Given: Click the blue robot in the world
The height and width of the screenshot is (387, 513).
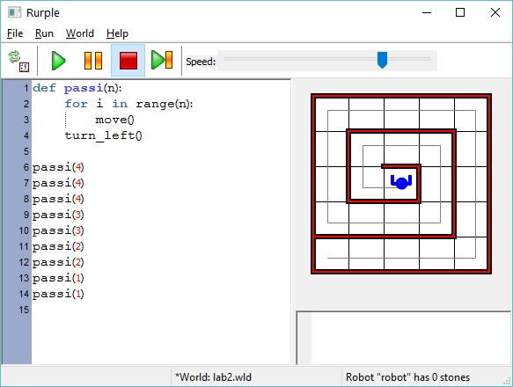Looking at the screenshot, I should 401,182.
